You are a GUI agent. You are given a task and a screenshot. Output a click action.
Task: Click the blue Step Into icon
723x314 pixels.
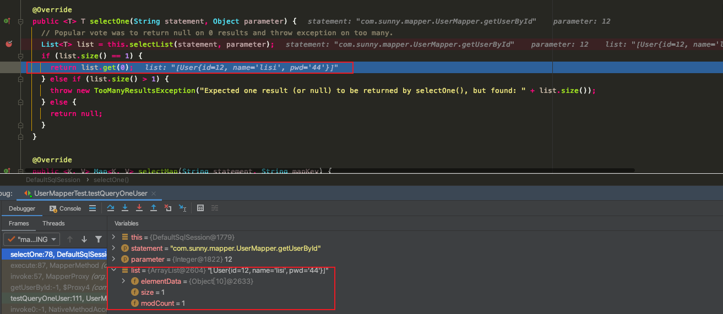[x=125, y=208]
